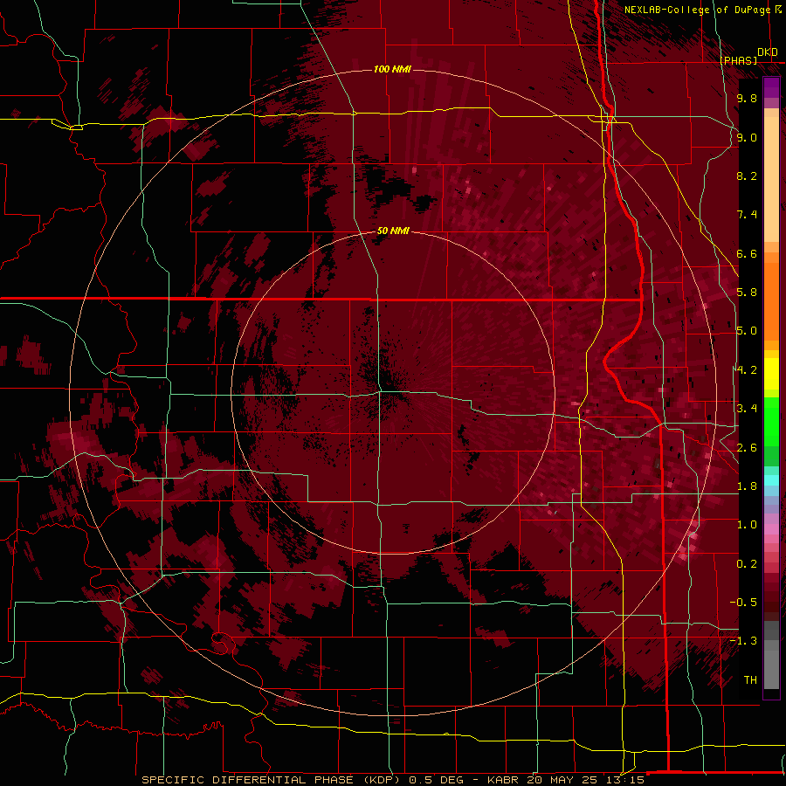Select the 5.0 legend value
The width and height of the screenshot is (786, 786).
747,331
